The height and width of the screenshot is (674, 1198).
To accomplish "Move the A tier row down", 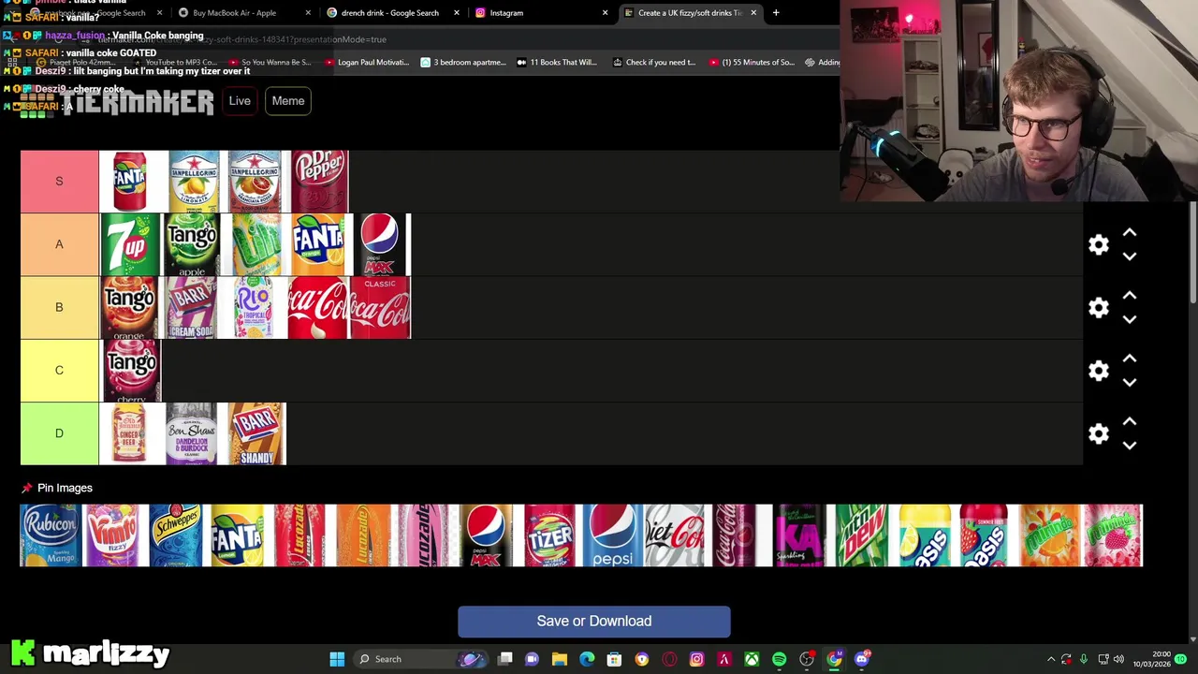I will point(1130,256).
